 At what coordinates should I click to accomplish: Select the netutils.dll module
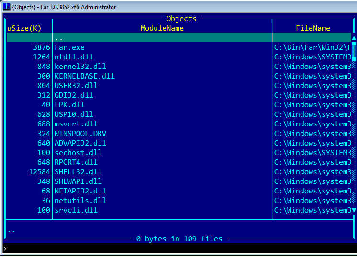coord(179,201)
